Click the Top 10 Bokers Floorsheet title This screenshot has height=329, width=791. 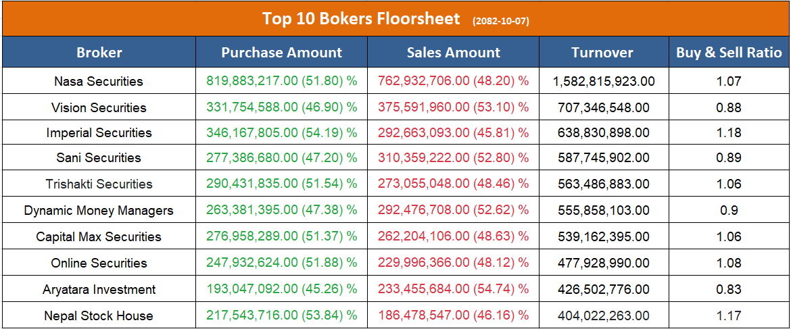(x=361, y=19)
